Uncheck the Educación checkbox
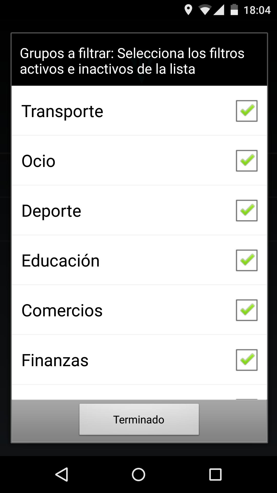The width and height of the screenshot is (277, 493). [246, 260]
